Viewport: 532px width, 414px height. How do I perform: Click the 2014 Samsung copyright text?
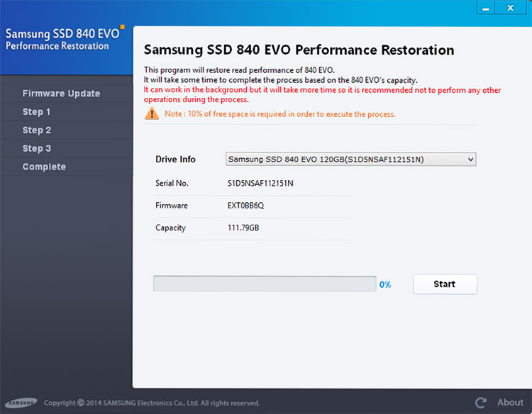click(151, 403)
